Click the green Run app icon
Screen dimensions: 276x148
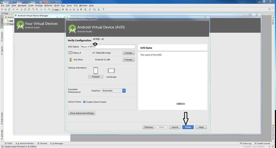pos(63,9)
